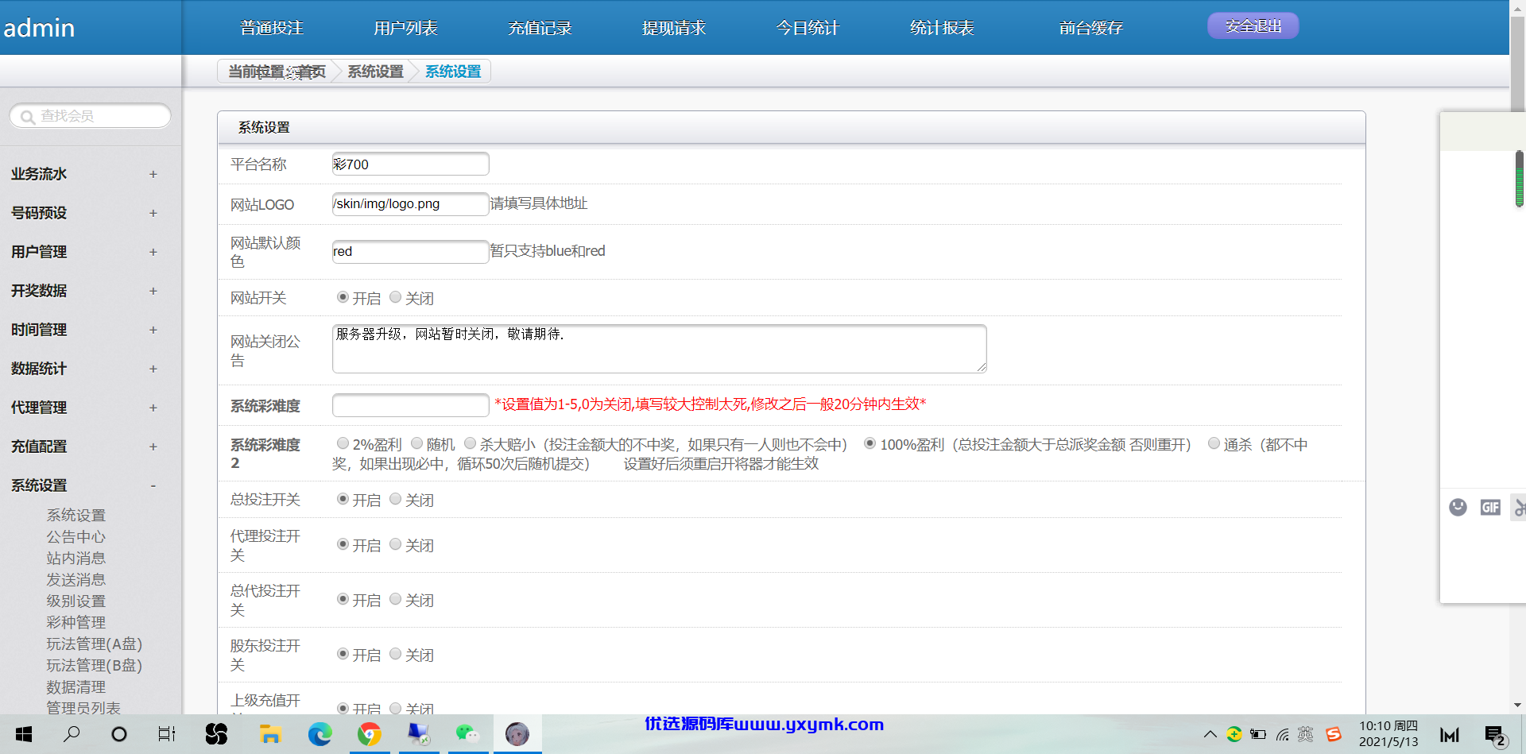
Task: Select 关闭 for 网站开关
Action: 395,297
